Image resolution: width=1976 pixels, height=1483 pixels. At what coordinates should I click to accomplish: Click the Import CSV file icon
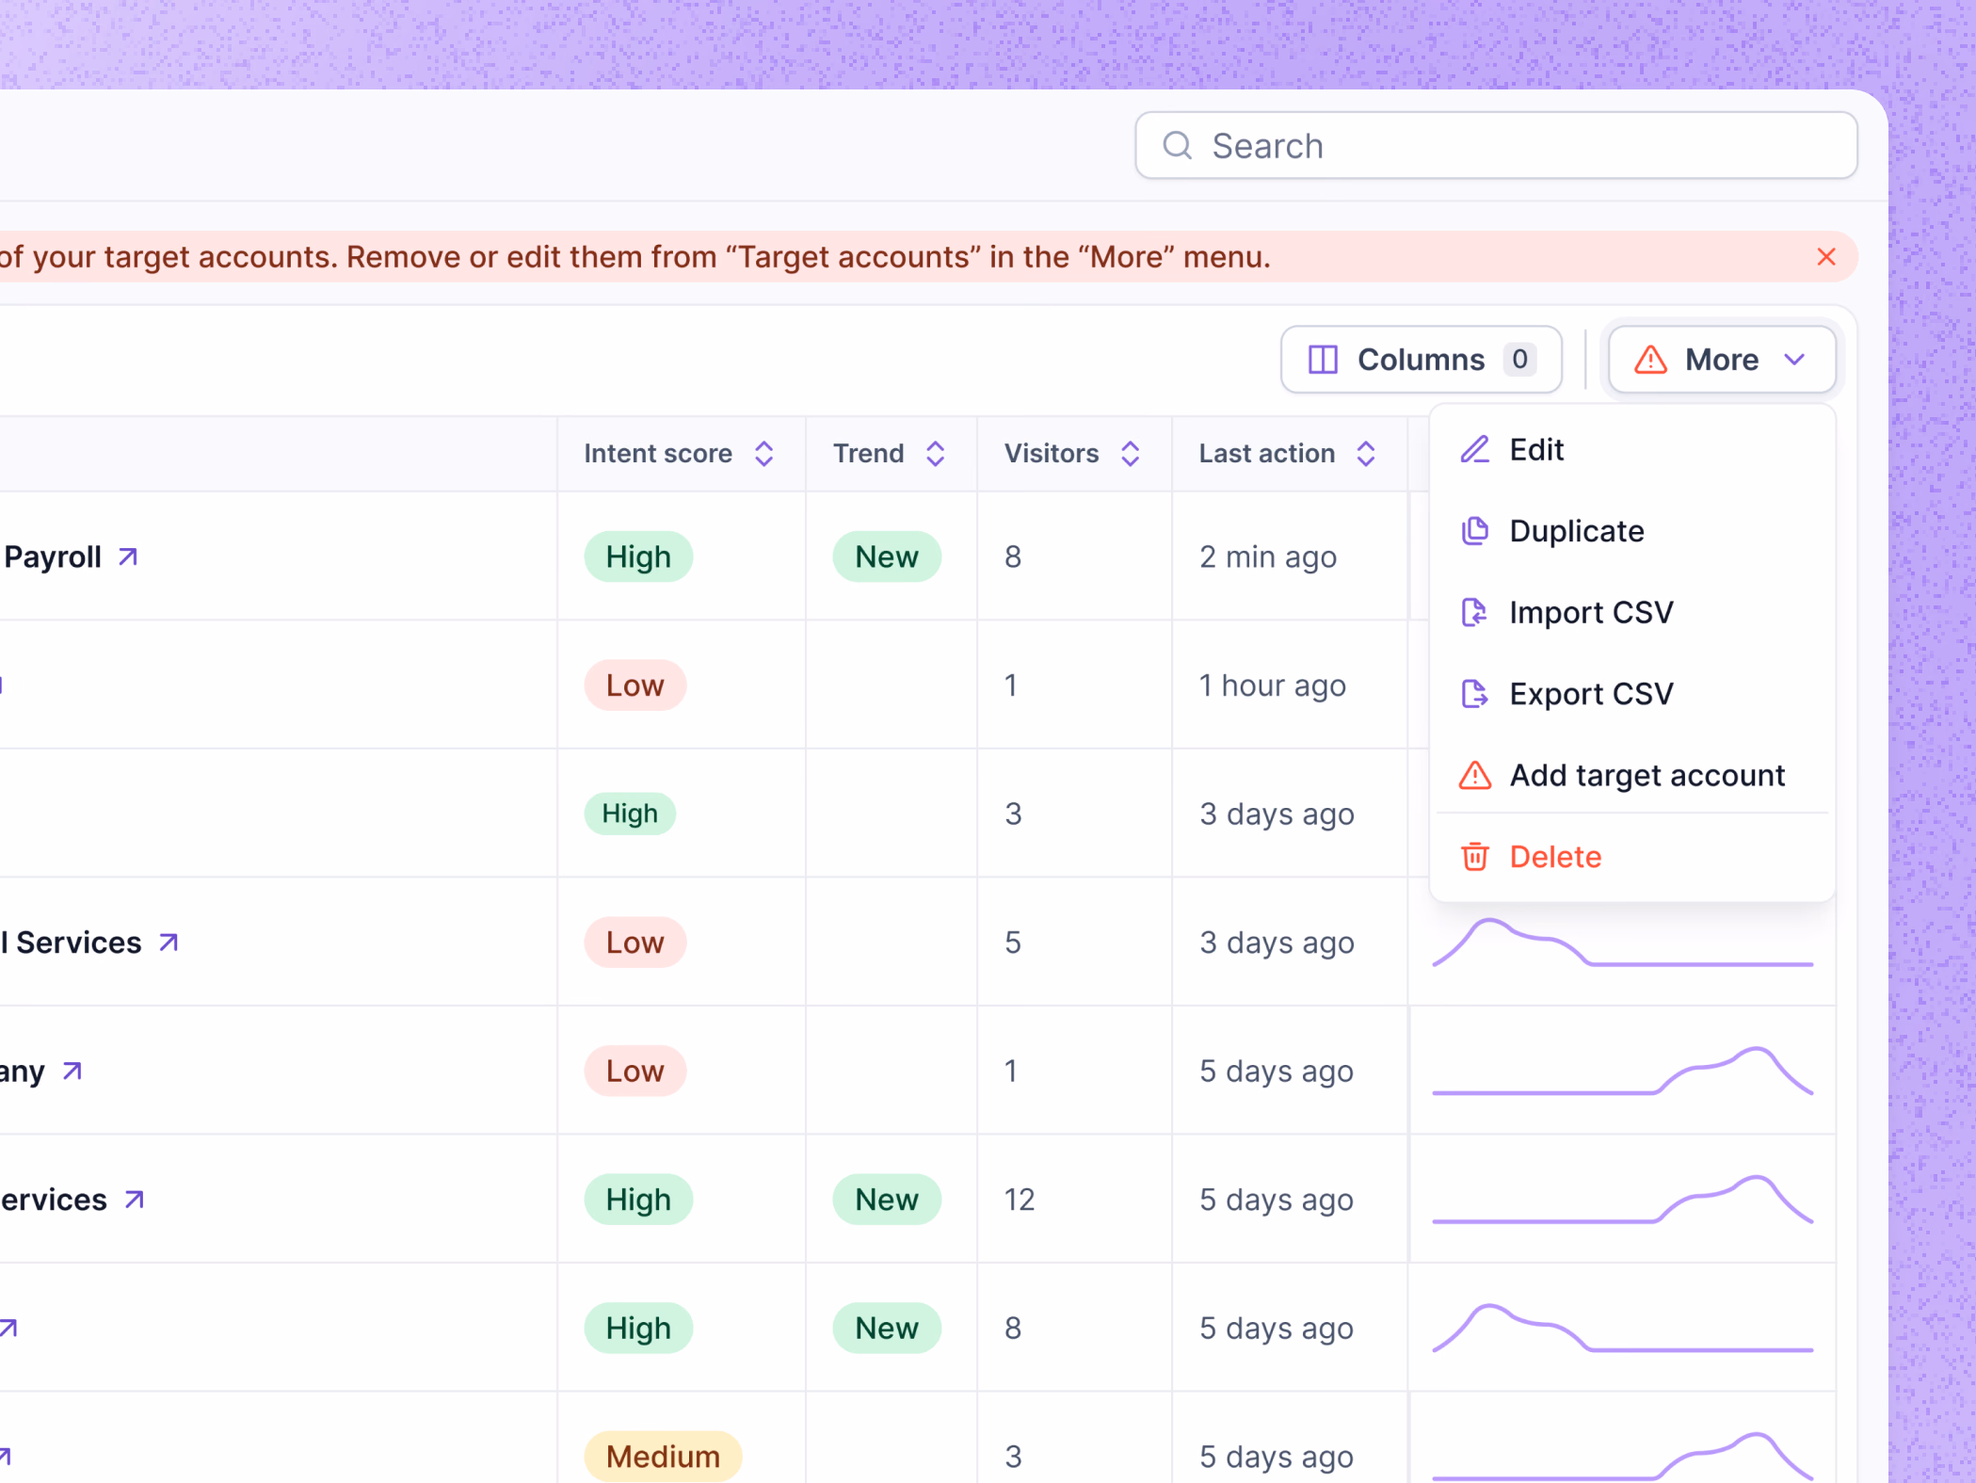pos(1475,613)
